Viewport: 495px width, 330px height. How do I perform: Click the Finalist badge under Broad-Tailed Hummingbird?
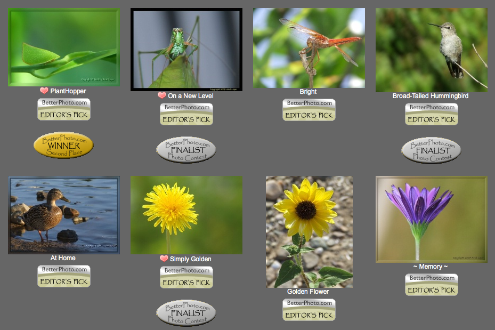[431, 150]
